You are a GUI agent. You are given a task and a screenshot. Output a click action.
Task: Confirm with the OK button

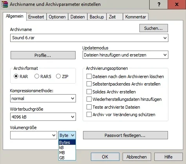105,157
